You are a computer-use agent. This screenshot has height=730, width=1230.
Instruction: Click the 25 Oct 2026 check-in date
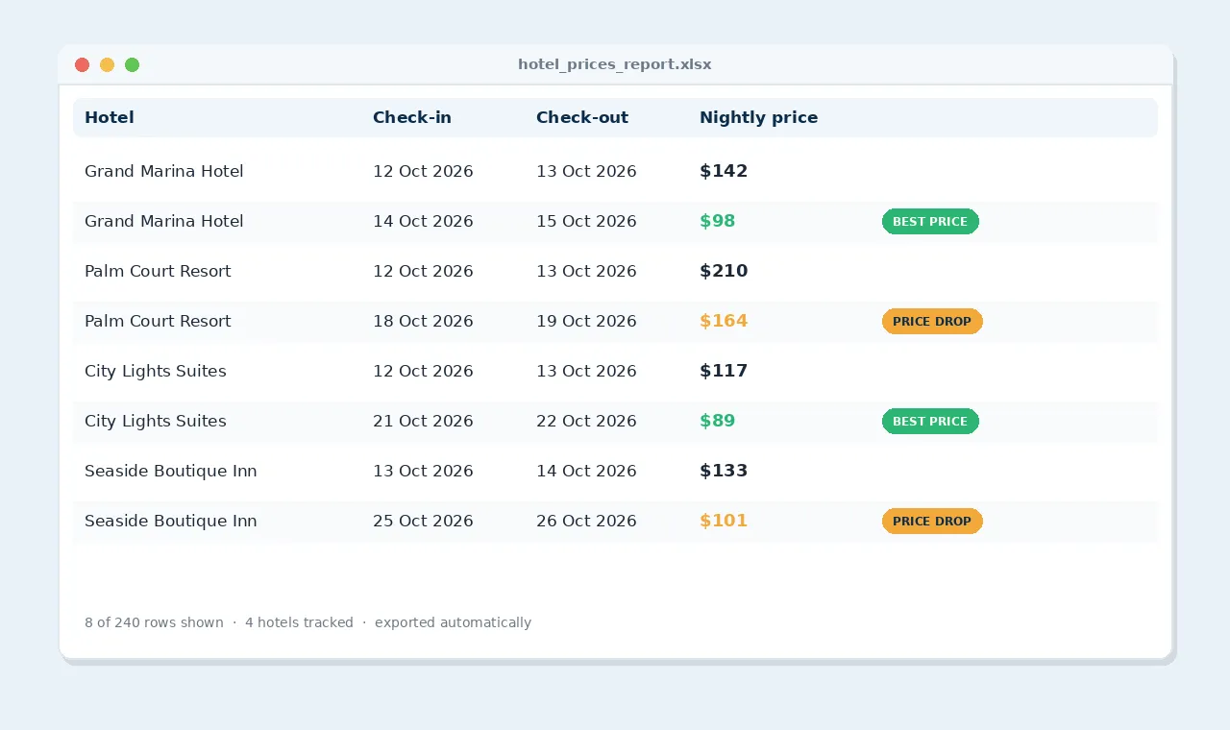[x=423, y=521]
